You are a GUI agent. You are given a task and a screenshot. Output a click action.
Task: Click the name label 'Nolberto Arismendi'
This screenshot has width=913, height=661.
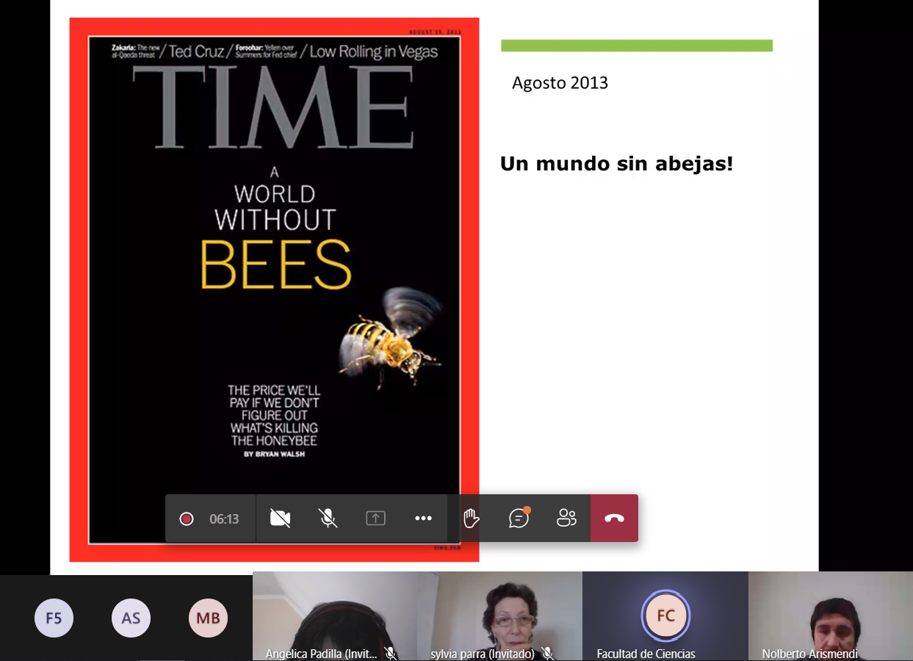(810, 654)
